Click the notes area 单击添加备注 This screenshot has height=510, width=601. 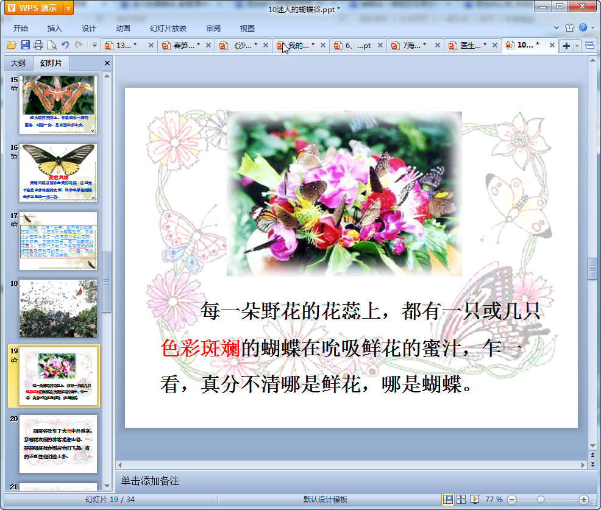tap(150, 481)
